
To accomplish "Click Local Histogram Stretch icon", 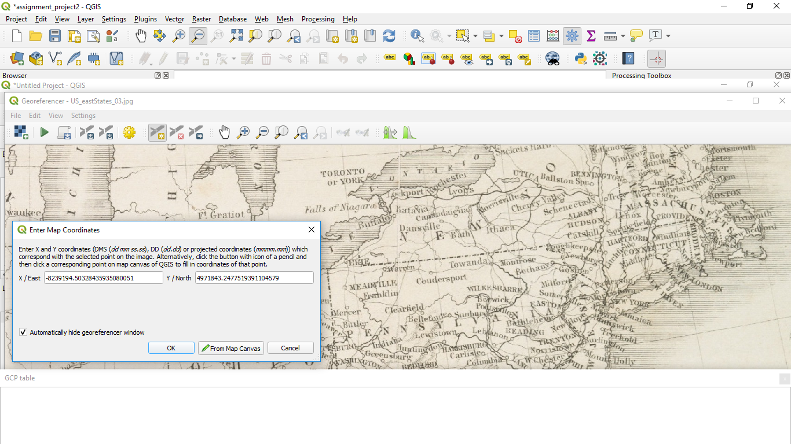I will 409,132.
